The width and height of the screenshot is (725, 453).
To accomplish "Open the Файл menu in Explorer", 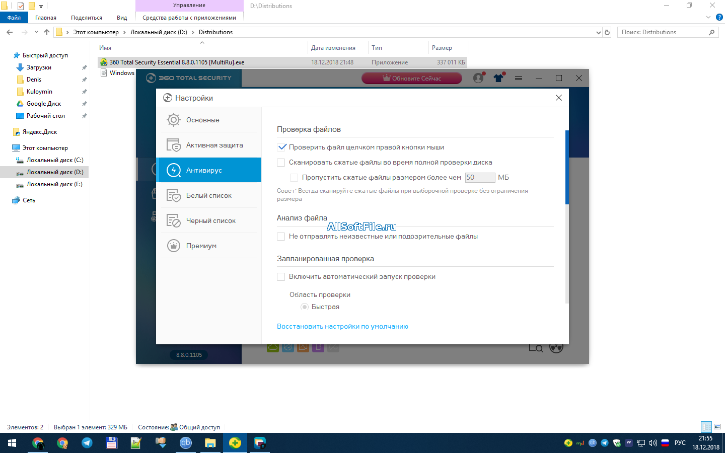I will (x=14, y=18).
